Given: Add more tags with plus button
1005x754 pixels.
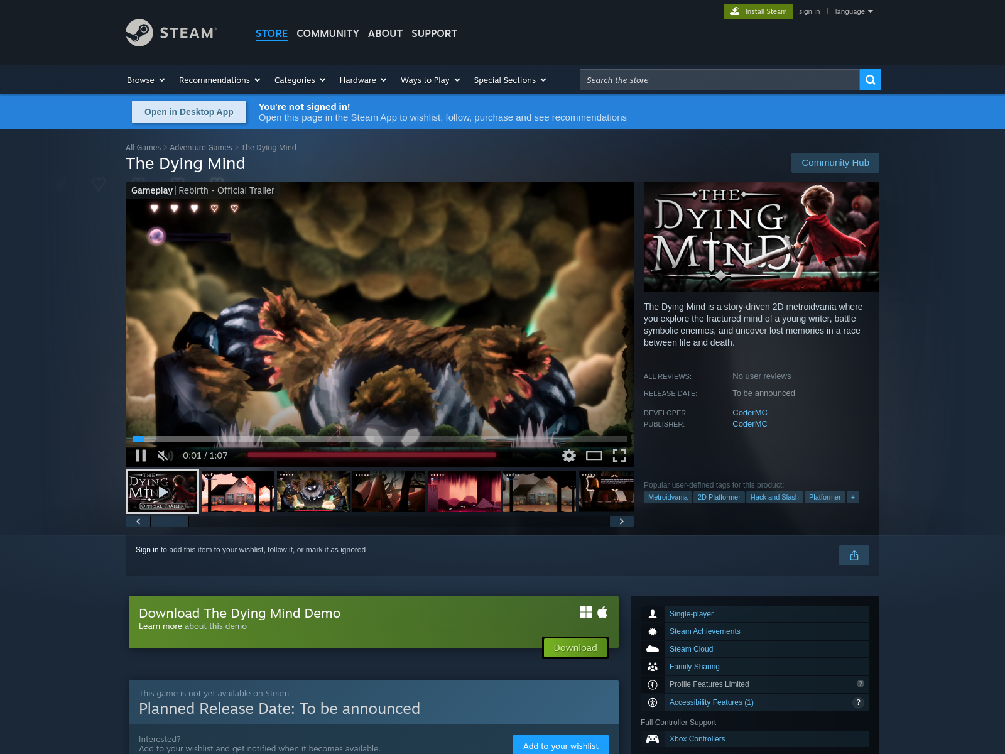Looking at the screenshot, I should point(853,498).
